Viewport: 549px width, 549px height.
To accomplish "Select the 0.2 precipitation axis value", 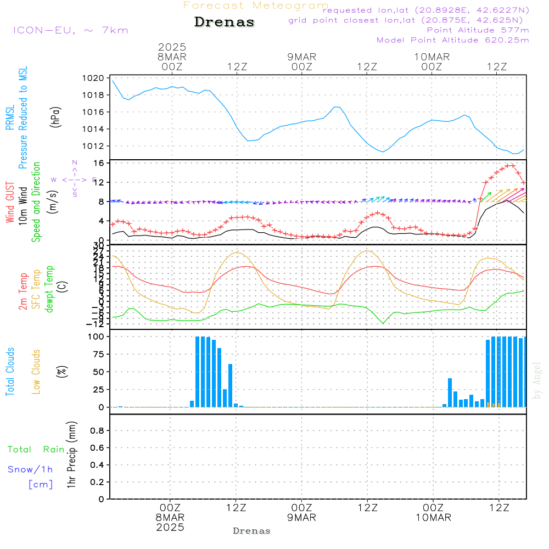I will 97,482.
